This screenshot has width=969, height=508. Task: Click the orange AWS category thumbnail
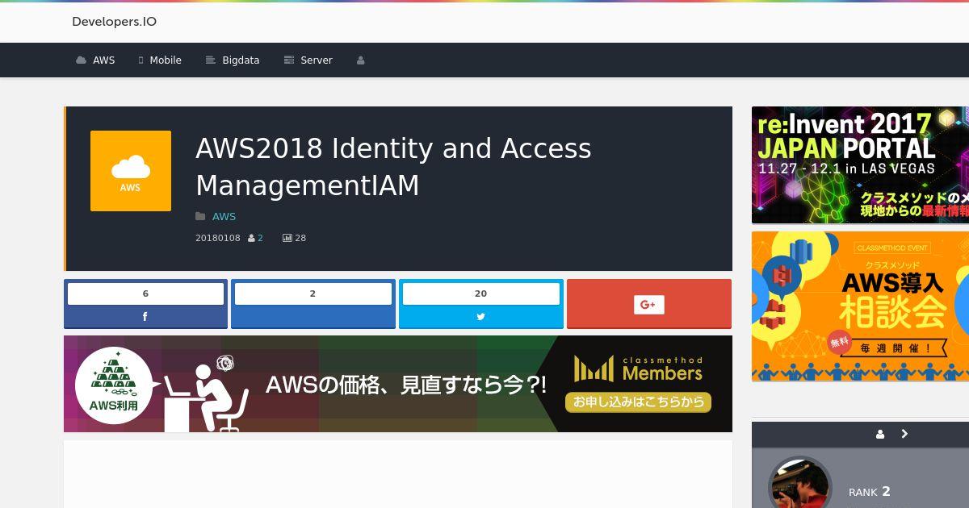click(x=131, y=171)
